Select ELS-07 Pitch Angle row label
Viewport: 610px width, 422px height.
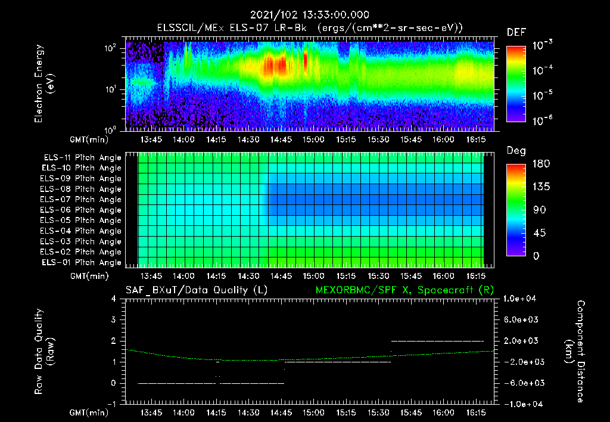point(80,199)
